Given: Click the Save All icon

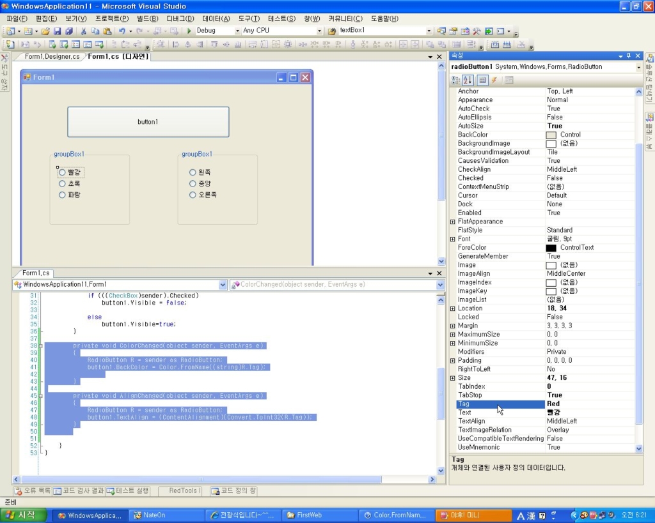Looking at the screenshot, I should (x=69, y=31).
